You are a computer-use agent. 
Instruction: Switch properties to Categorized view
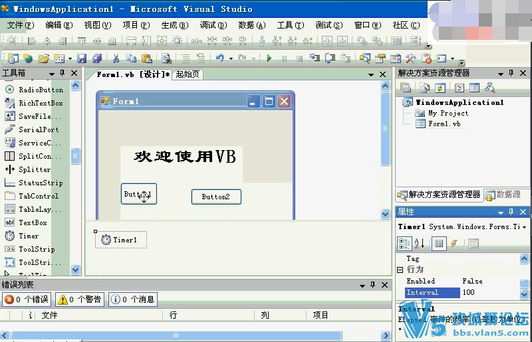click(404, 243)
